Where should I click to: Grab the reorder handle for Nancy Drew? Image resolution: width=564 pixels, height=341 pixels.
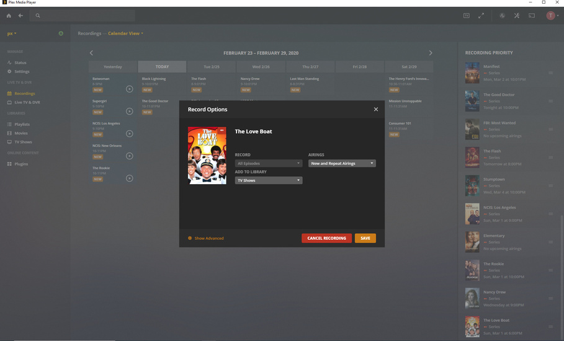(x=551, y=299)
